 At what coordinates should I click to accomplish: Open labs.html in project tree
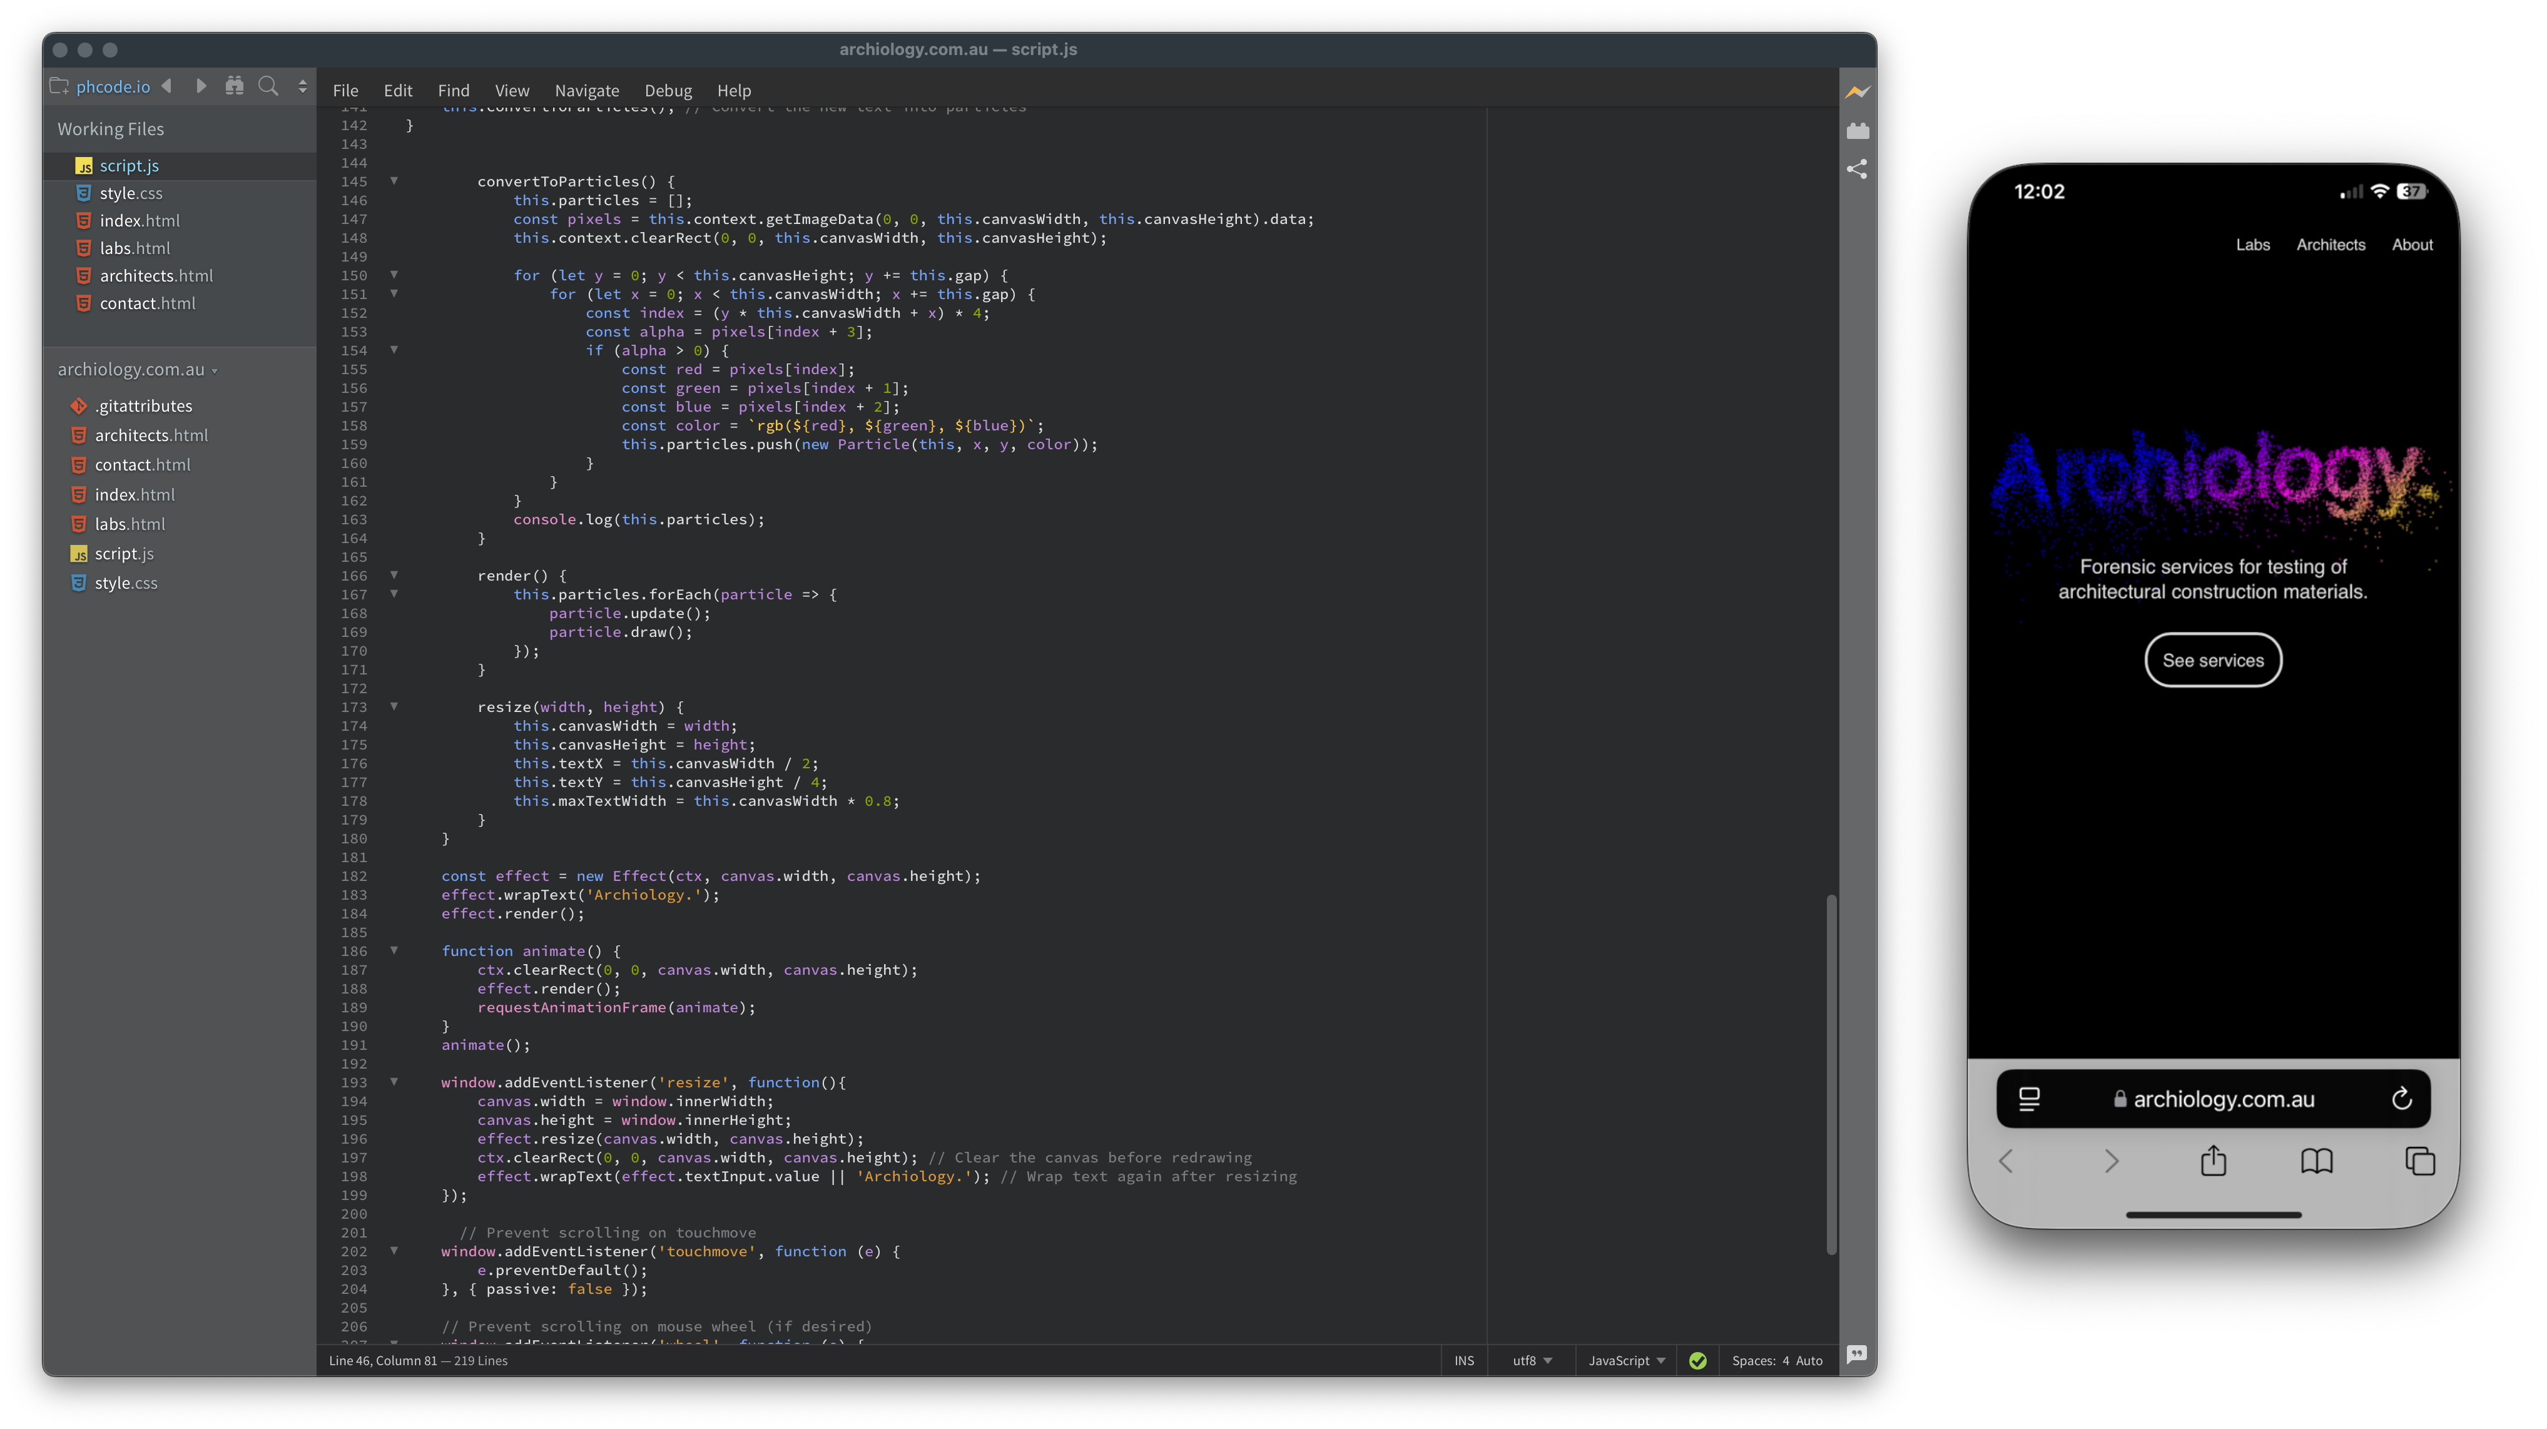pyautogui.click(x=130, y=524)
